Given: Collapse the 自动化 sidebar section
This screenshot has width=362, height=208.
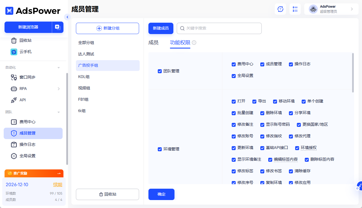Looking at the screenshot, I should pyautogui.click(x=59, y=68).
